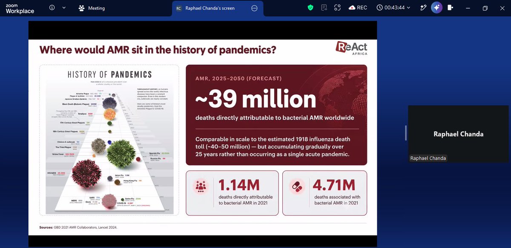Click the slide title about AMR in pandemics
Screen dimensions: 511x248
(158, 50)
